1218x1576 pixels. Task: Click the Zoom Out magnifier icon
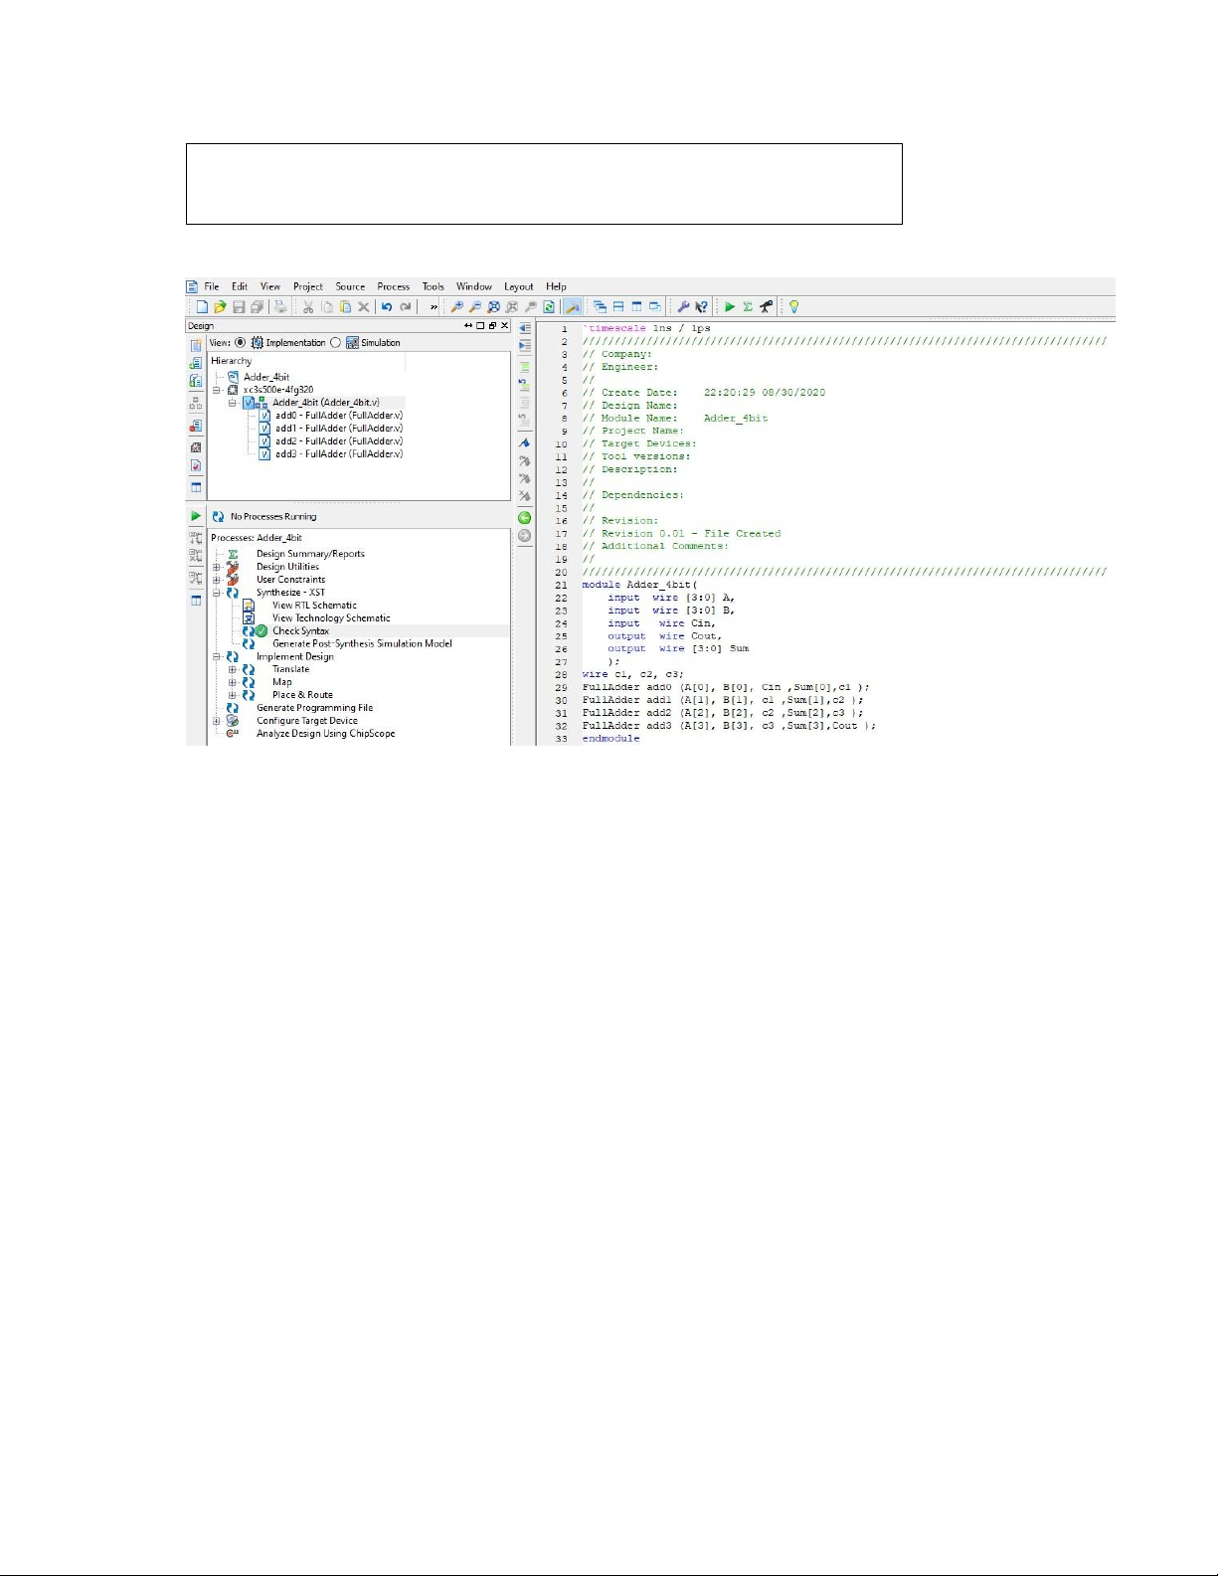tap(475, 307)
